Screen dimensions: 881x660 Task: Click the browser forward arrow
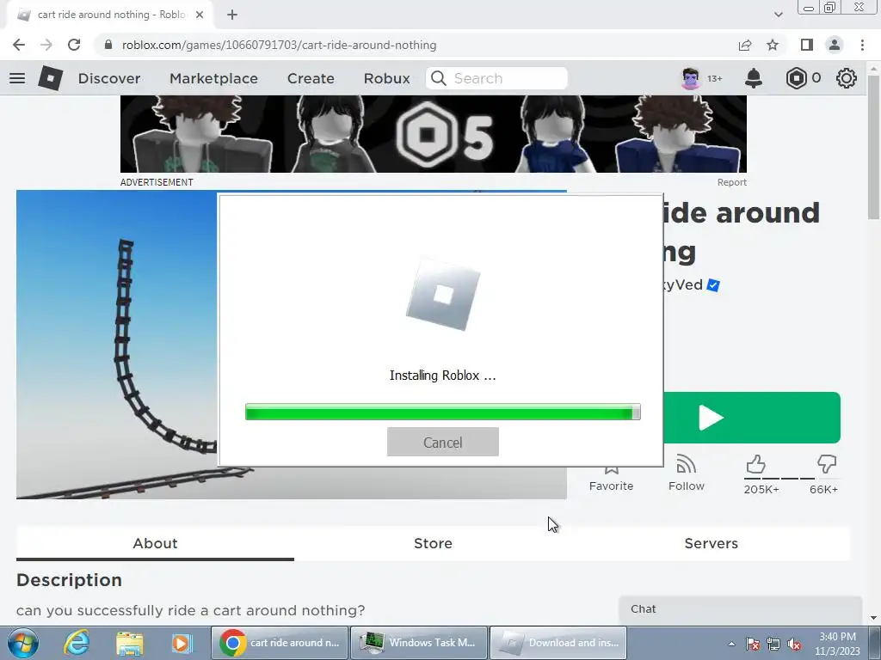point(46,45)
